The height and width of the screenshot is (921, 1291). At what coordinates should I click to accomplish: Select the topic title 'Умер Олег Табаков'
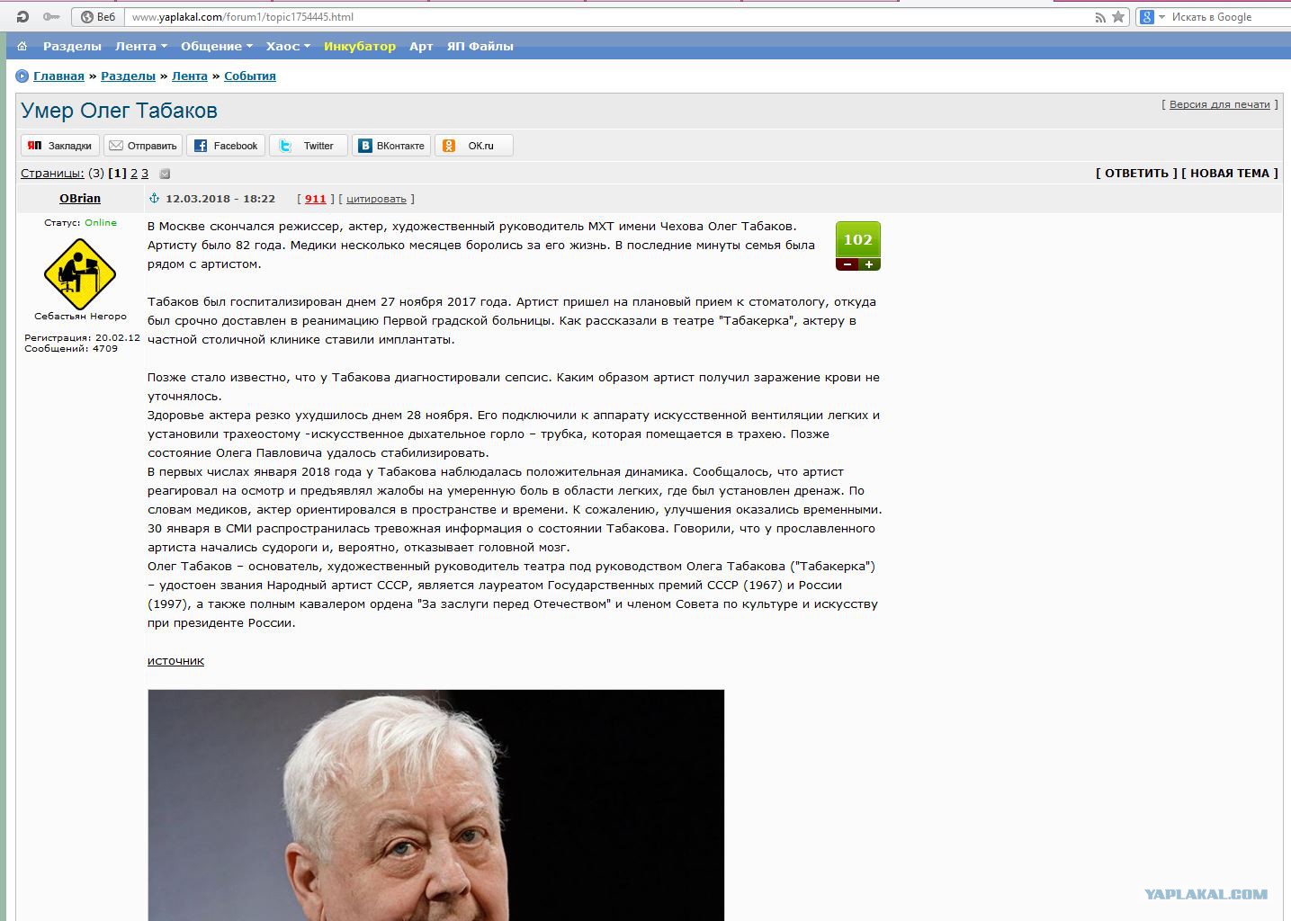pos(119,111)
